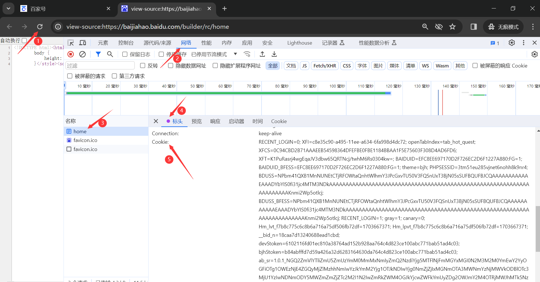The image size is (540, 282).
Task: Click the import HAR upload icon
Action: tap(262, 54)
